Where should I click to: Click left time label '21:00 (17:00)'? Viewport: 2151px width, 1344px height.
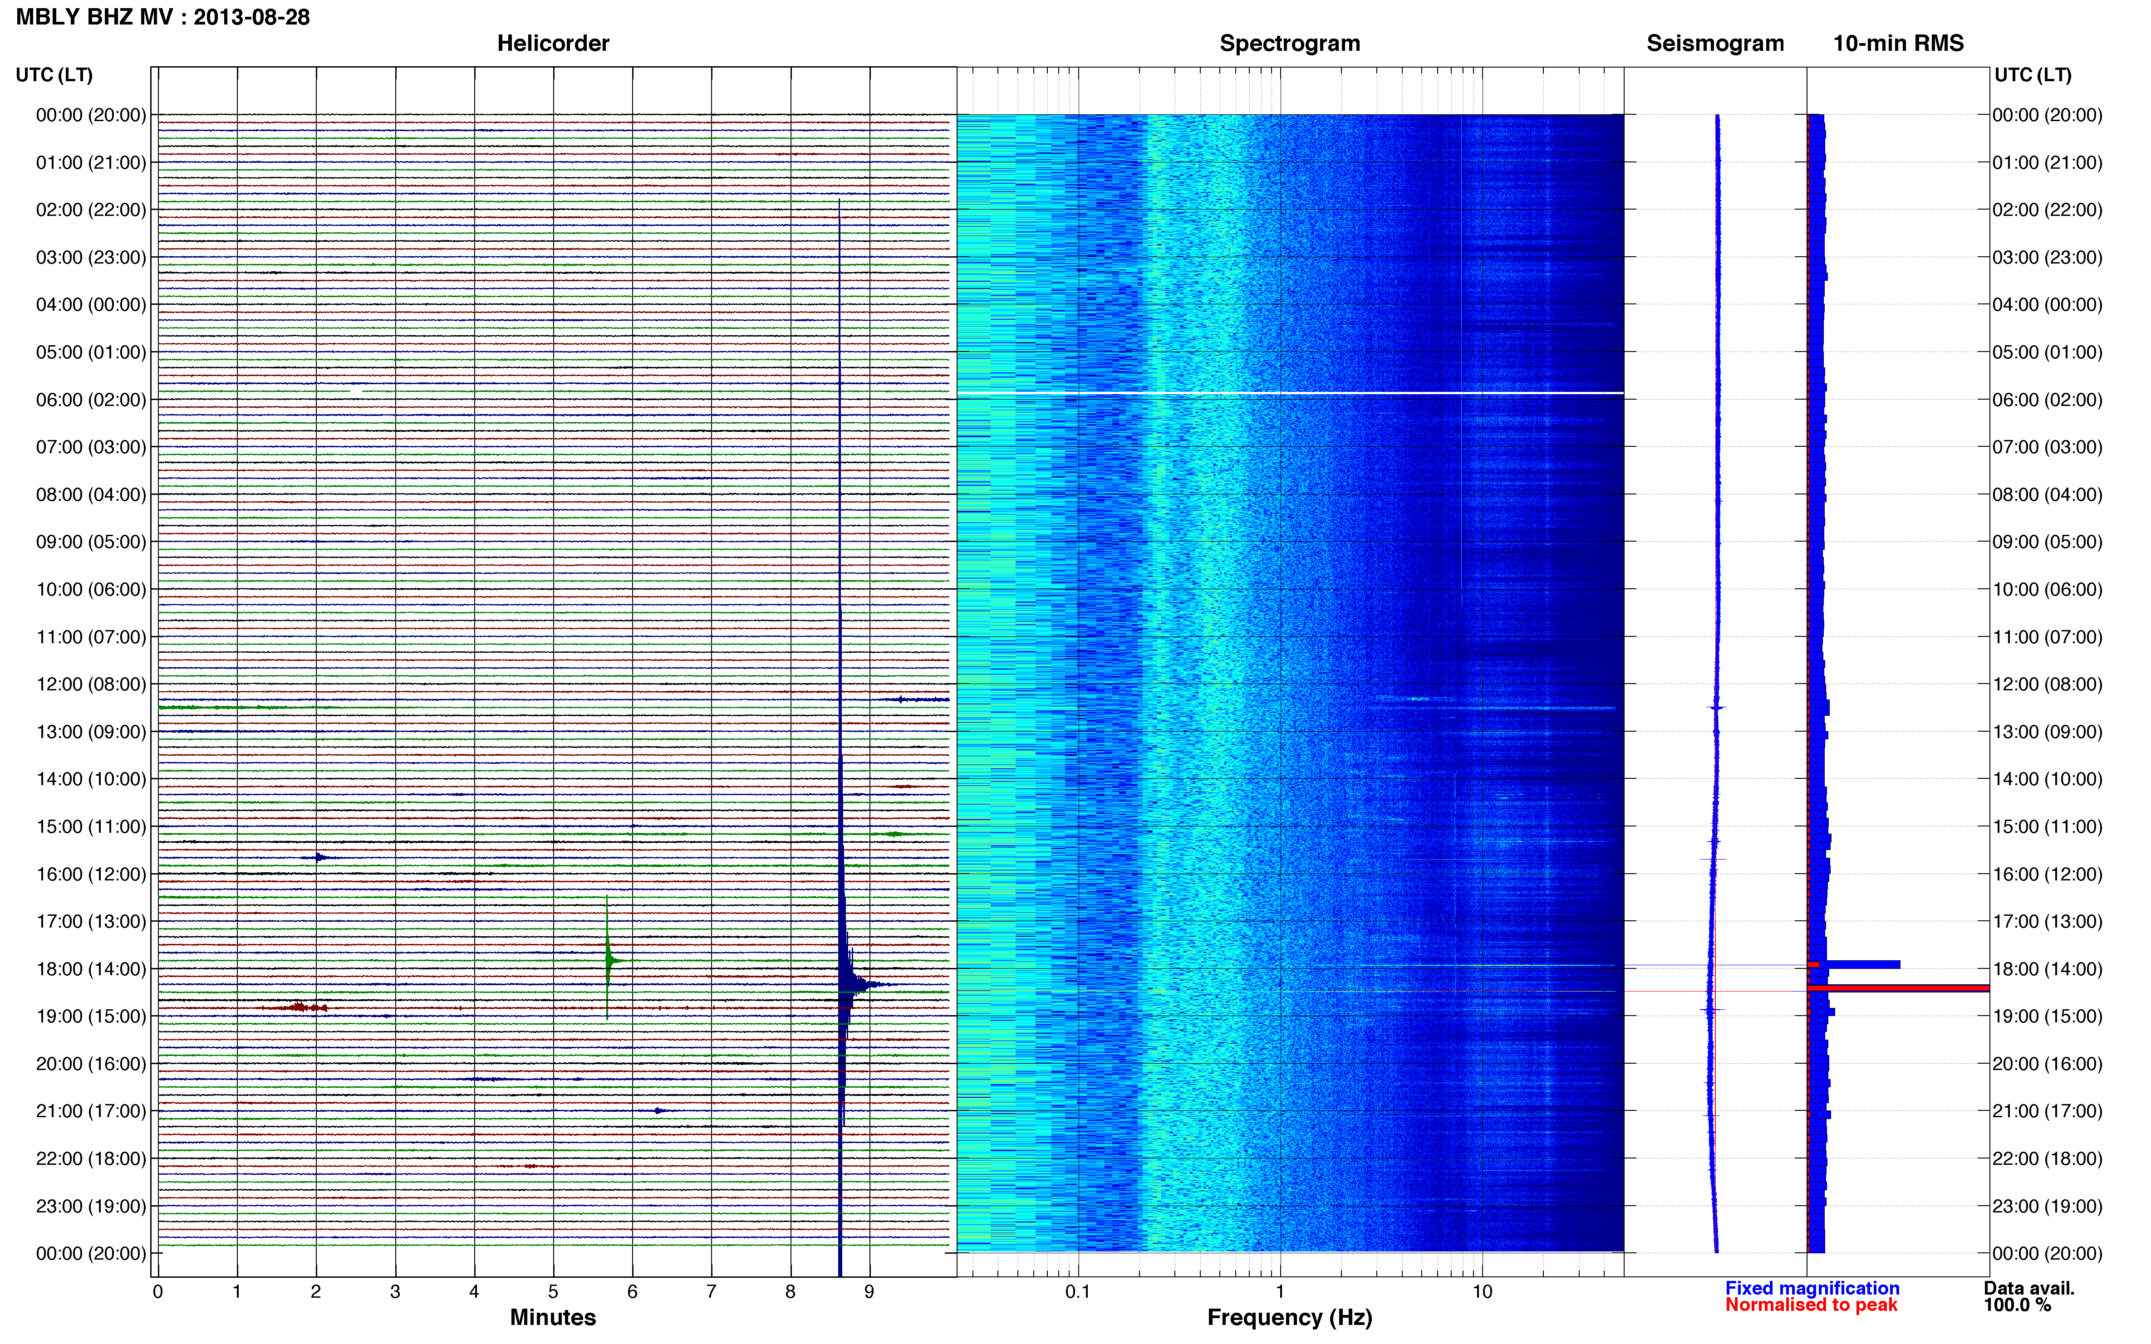[91, 1111]
